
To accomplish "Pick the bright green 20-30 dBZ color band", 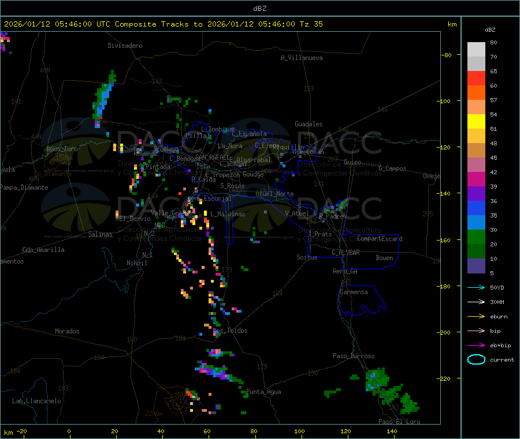I will point(476,237).
